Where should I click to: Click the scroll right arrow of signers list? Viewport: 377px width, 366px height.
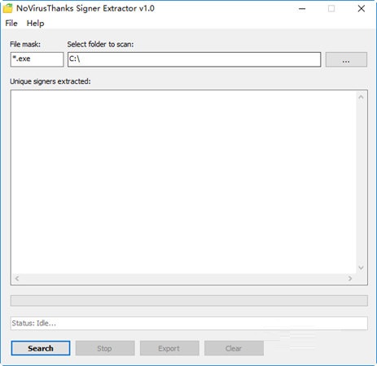[350, 278]
